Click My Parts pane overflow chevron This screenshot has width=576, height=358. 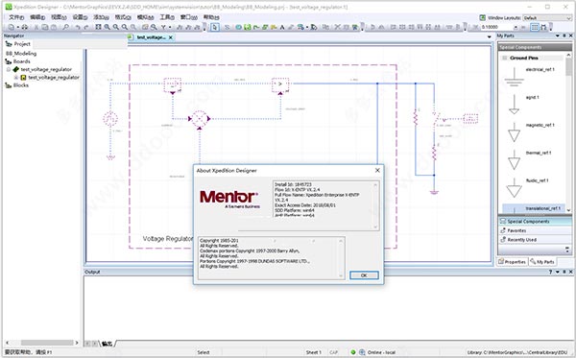pos(567,251)
